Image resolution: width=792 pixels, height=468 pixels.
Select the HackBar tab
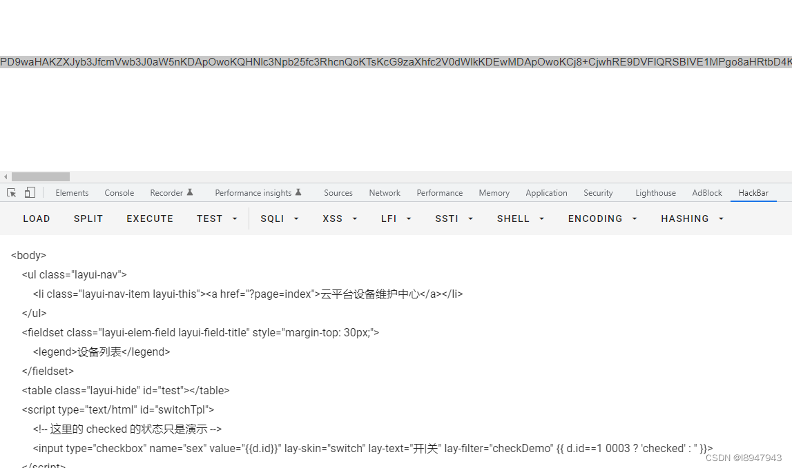coord(753,193)
